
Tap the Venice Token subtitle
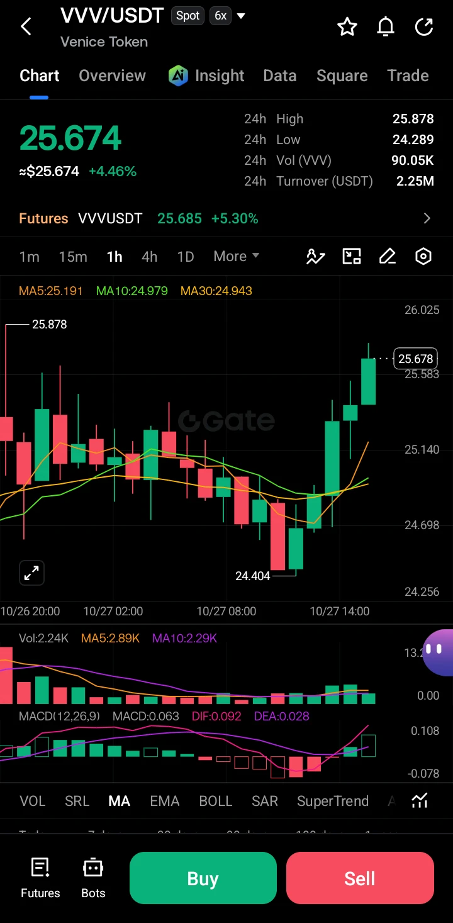tap(104, 42)
